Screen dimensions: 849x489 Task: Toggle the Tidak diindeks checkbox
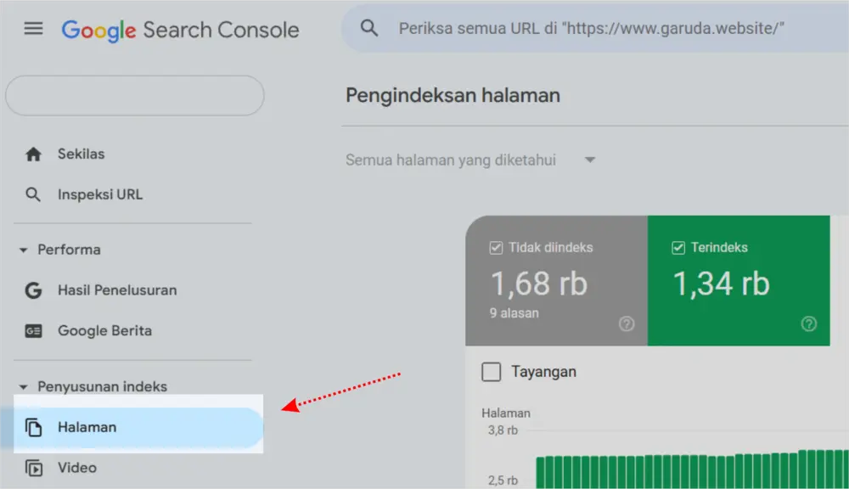(x=496, y=248)
